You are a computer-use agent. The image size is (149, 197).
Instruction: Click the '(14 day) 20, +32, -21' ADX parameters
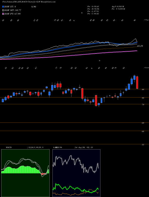[x=83, y=147]
